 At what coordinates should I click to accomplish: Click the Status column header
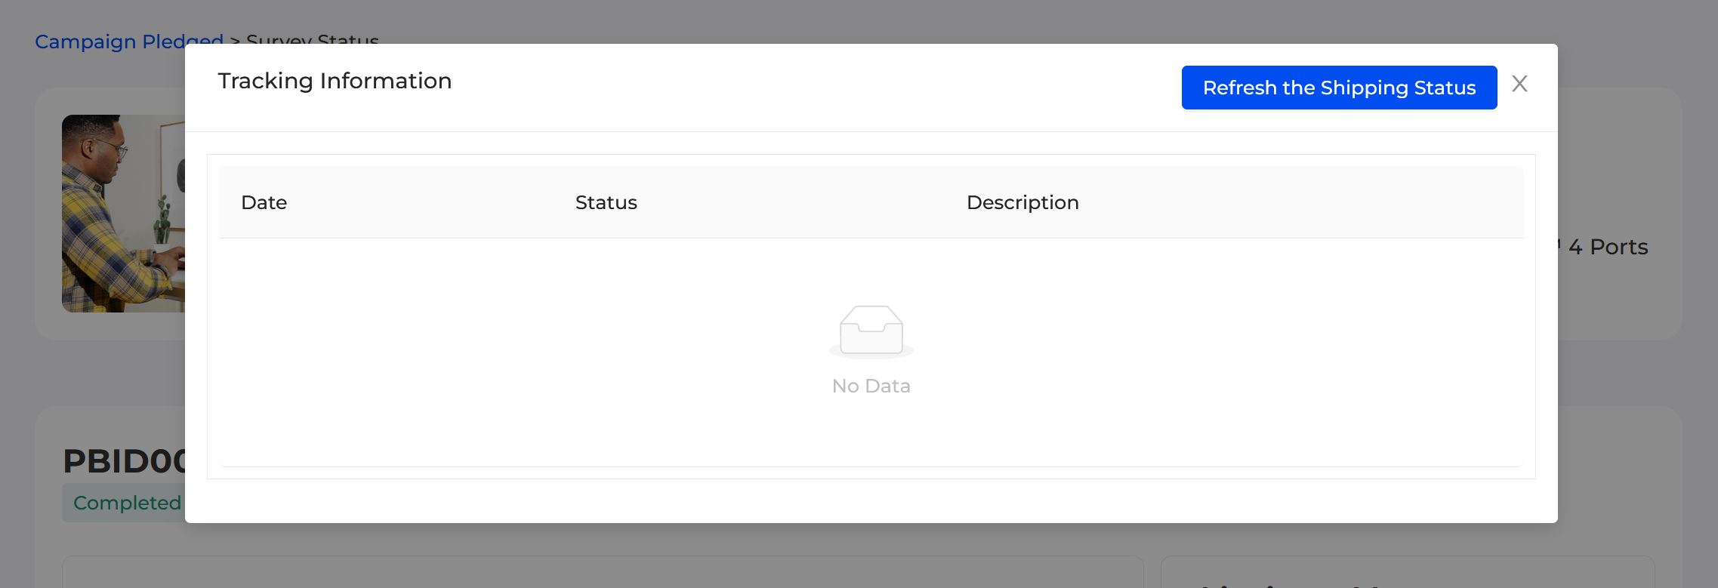tap(606, 202)
